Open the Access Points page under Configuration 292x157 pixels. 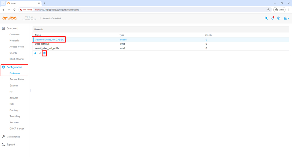pos(17,79)
